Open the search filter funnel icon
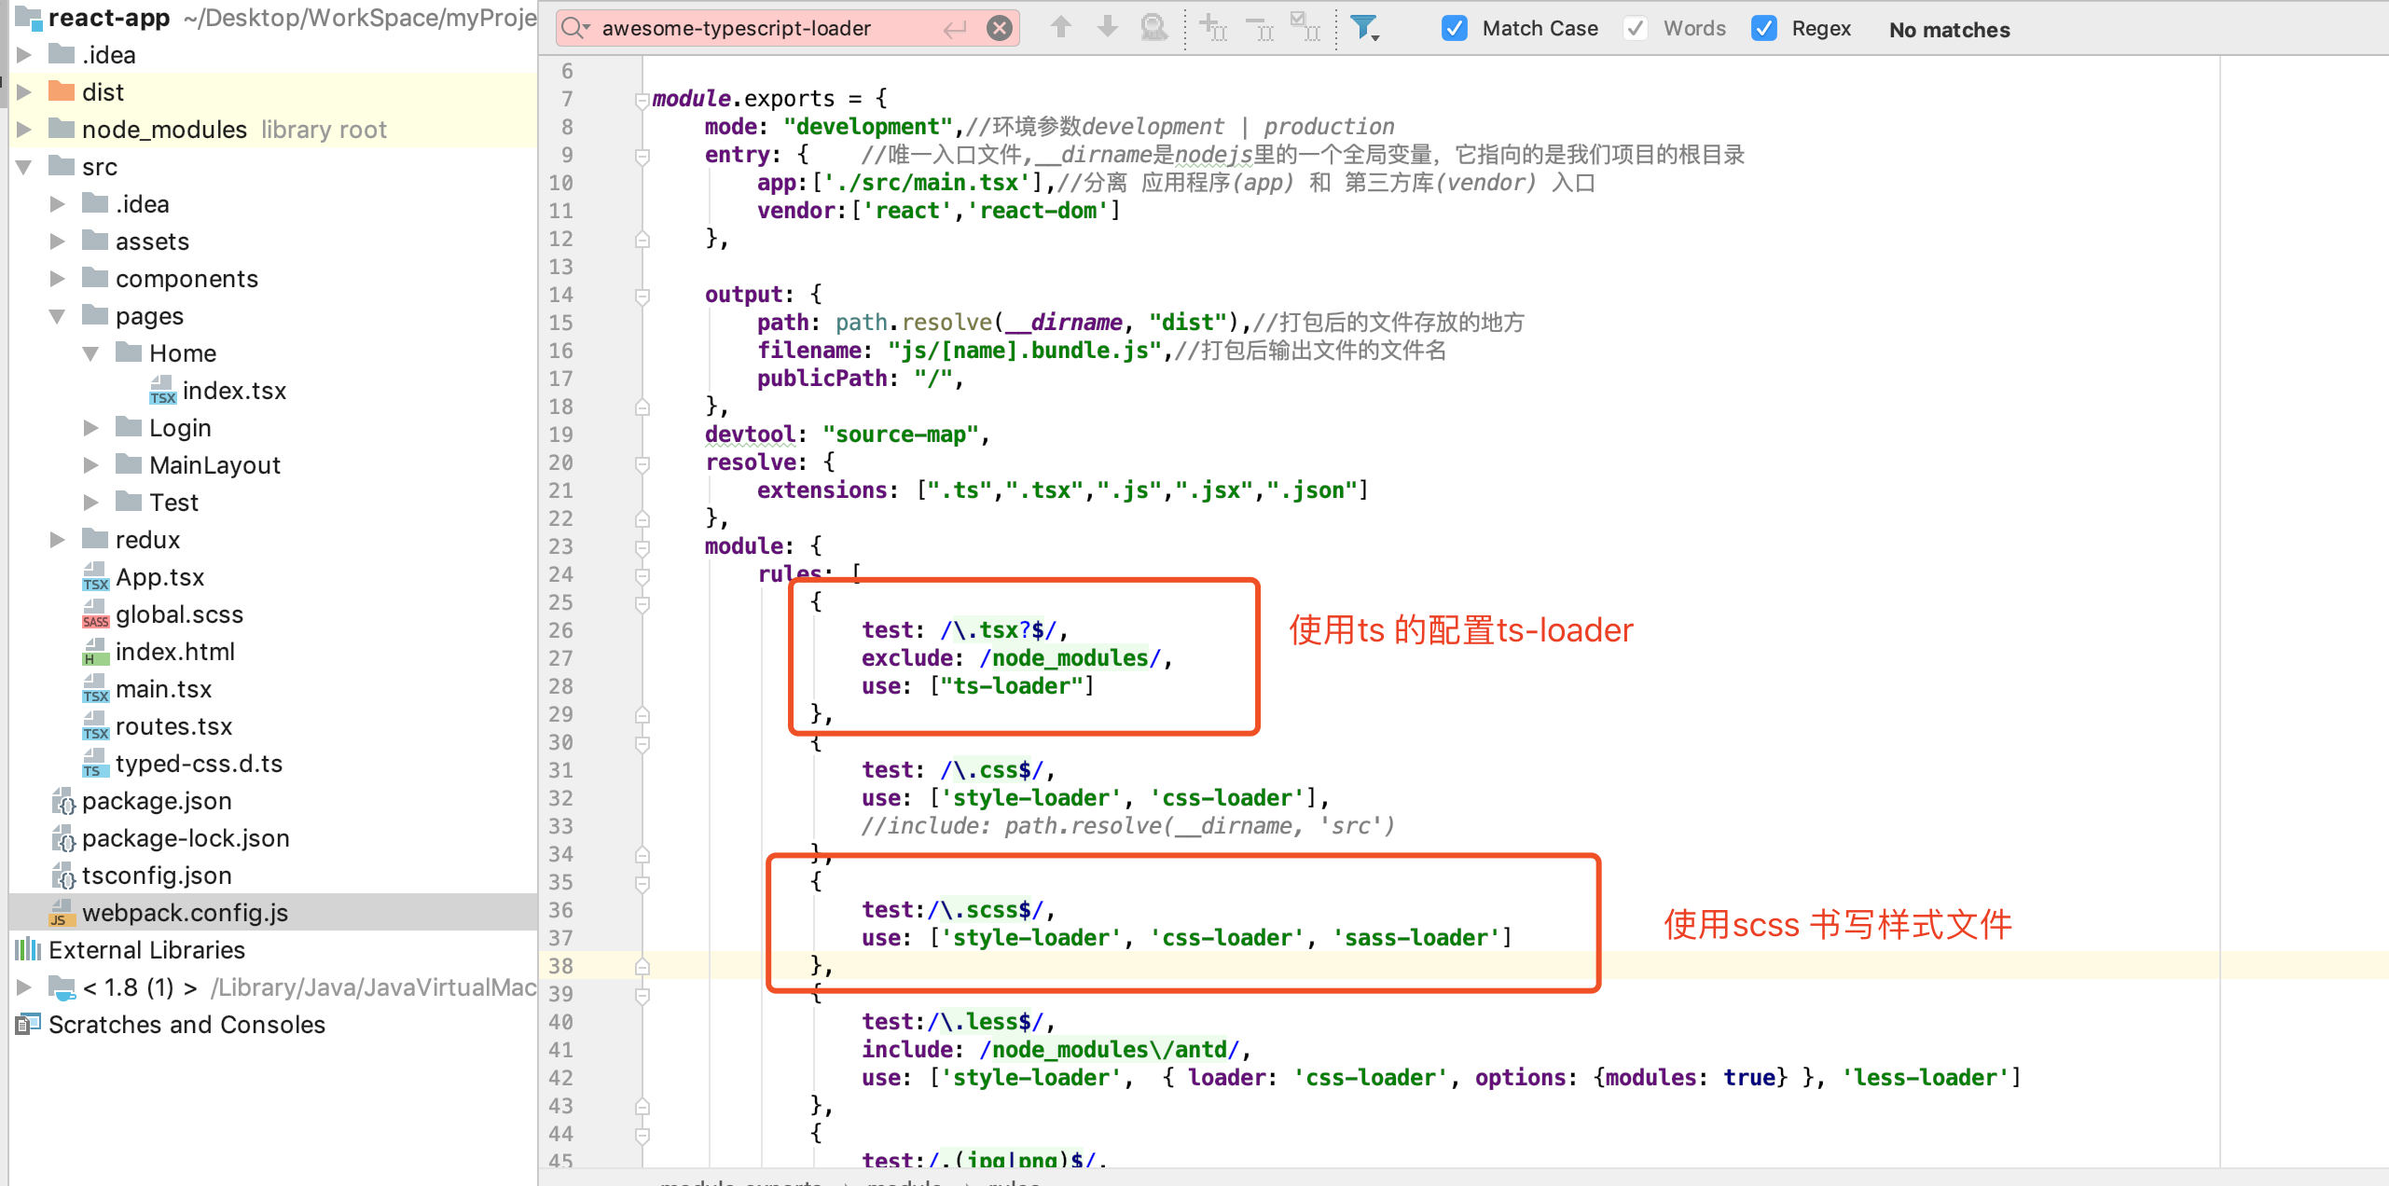 (1365, 28)
